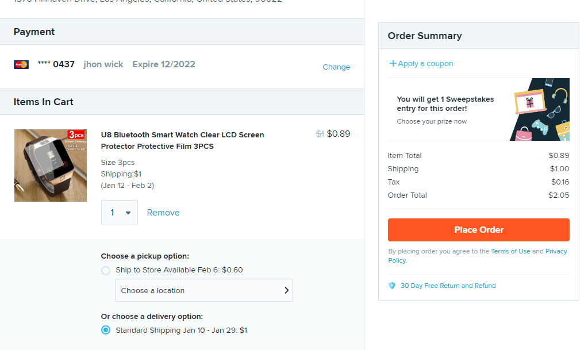Click the card number ending 0437
588x350 pixels.
pyautogui.click(x=56, y=64)
